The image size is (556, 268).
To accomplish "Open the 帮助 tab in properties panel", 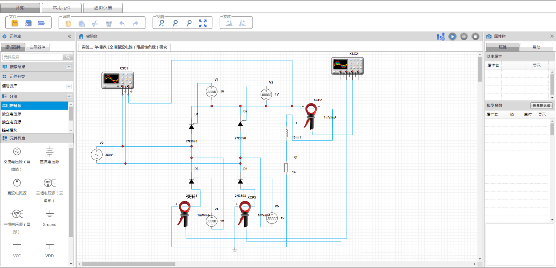I will coord(536,47).
